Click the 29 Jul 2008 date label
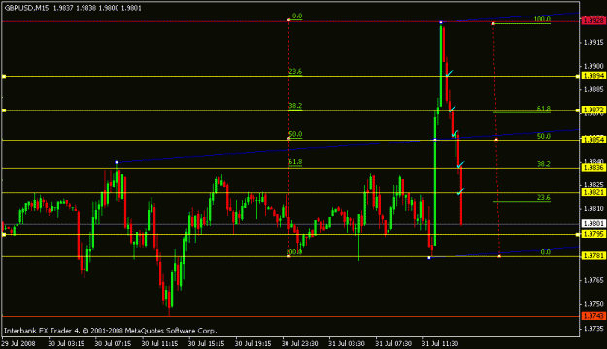Screen dimensions: 607x349 pos(18,343)
